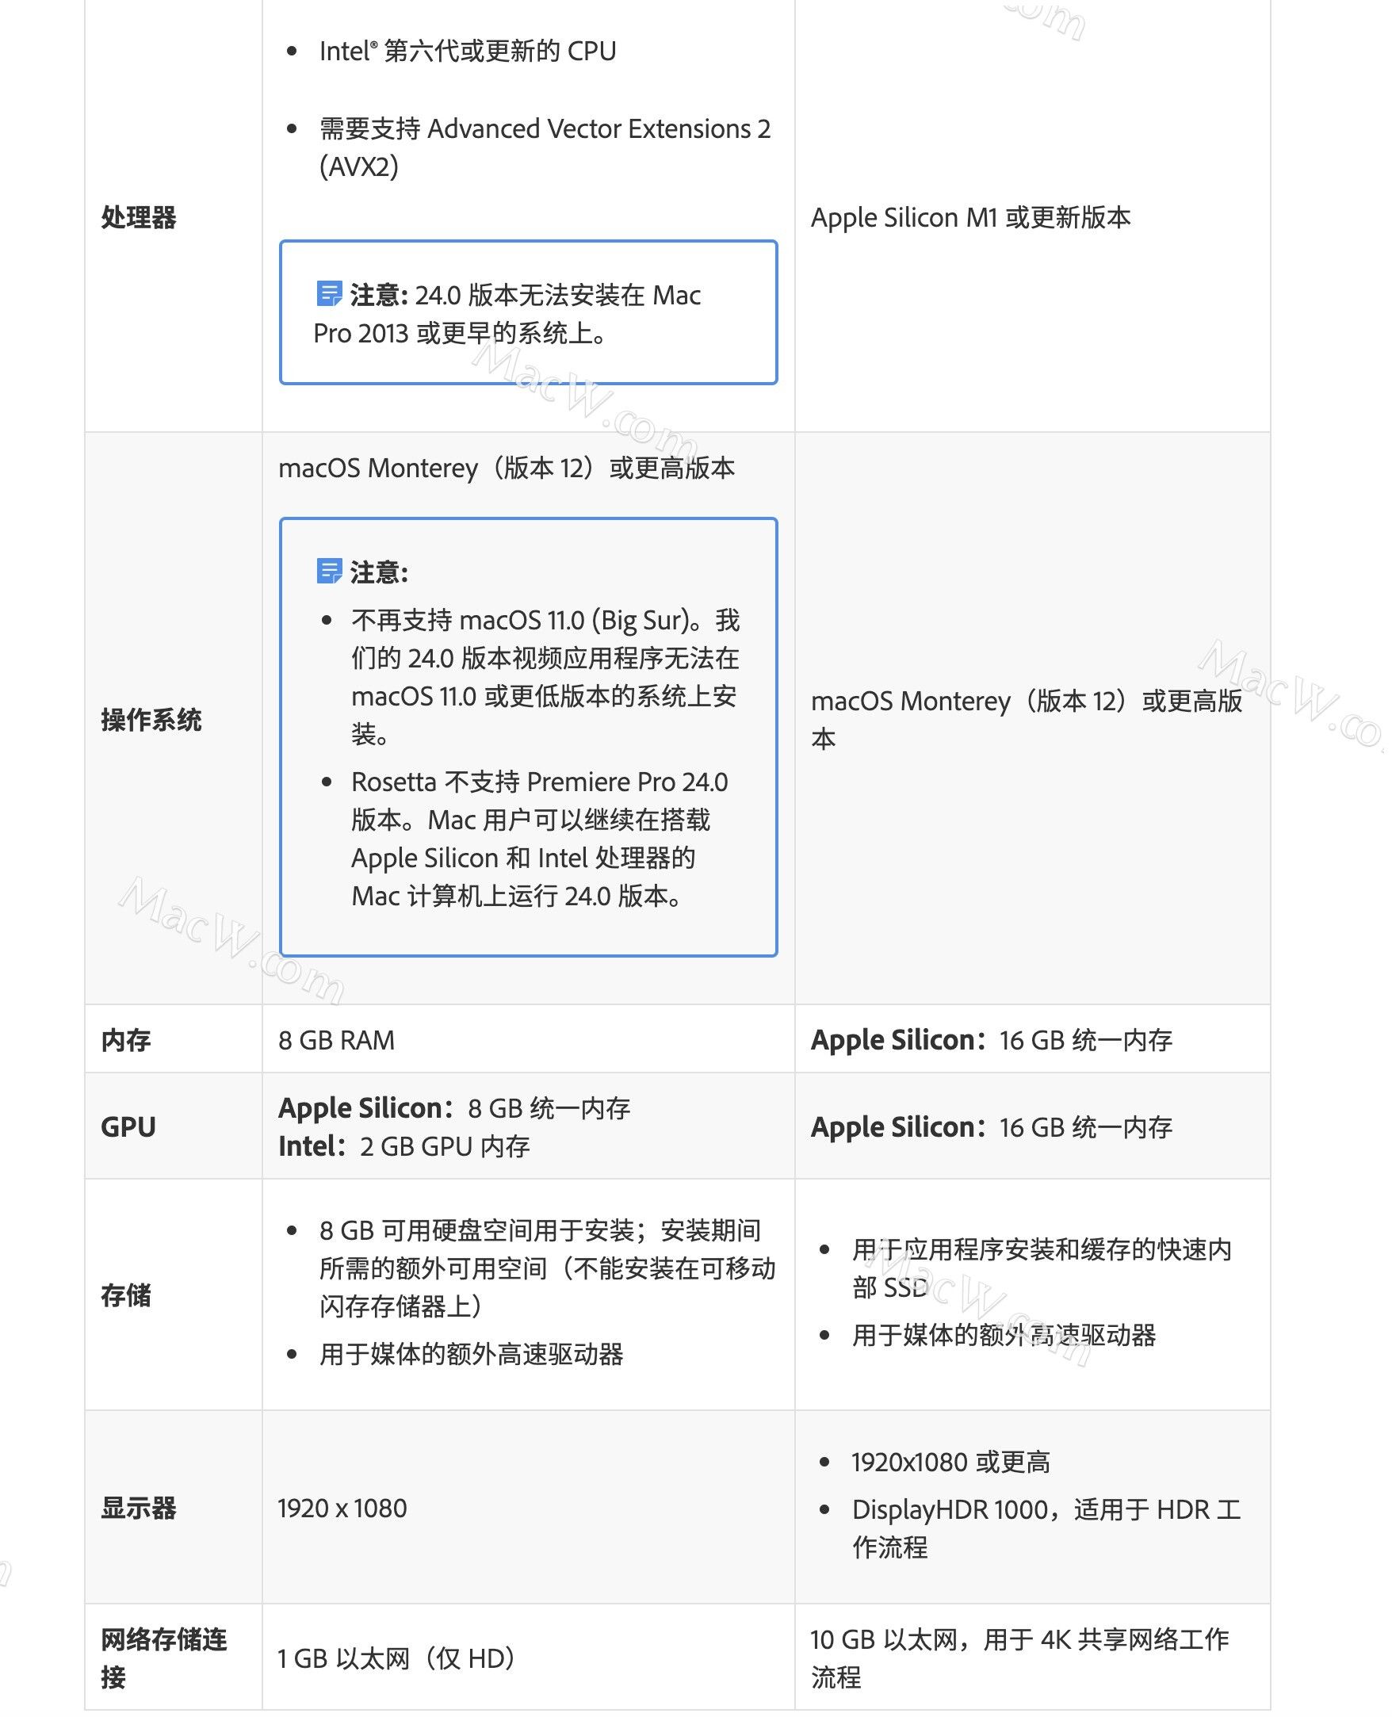Click the 10 GB 以太网 4K cell
Image resolution: width=1392 pixels, height=1717 pixels.
click(x=1019, y=1658)
